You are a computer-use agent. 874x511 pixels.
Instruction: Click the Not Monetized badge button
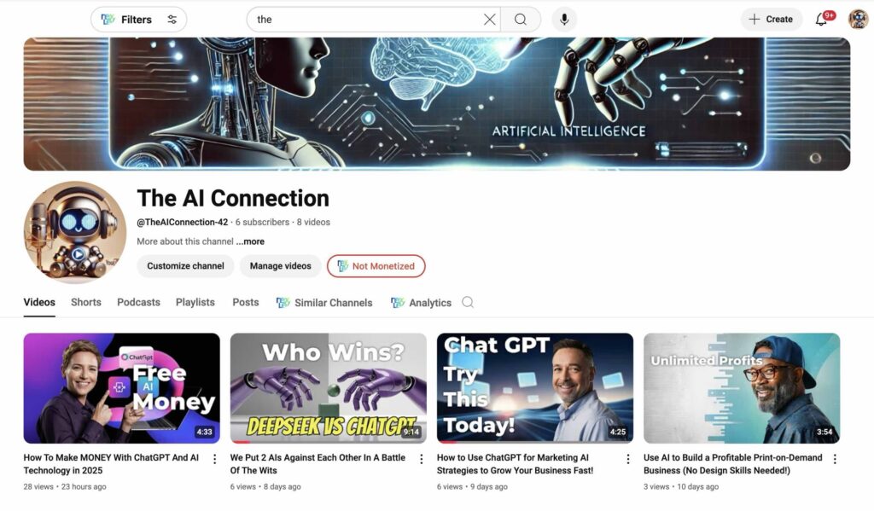click(376, 266)
